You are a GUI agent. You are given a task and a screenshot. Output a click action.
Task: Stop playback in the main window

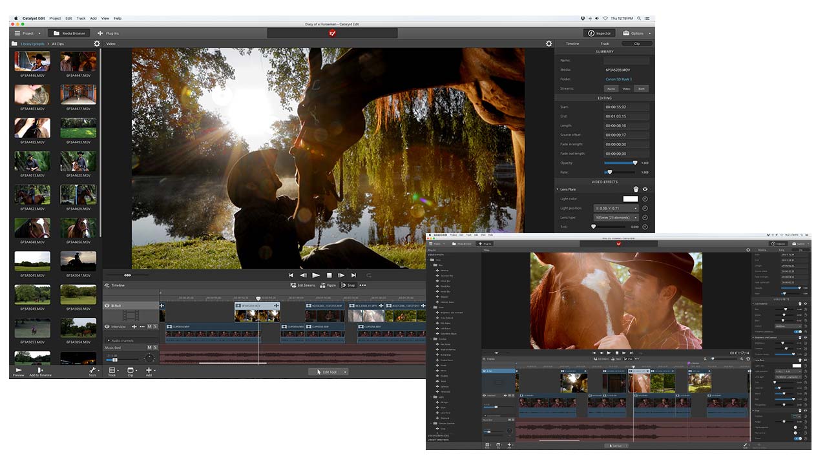tap(329, 275)
